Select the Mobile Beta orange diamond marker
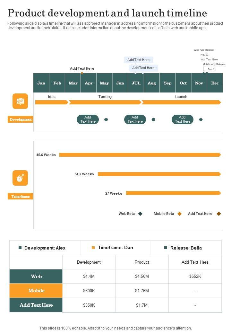This screenshot has width=231, height=334. (x=180, y=214)
